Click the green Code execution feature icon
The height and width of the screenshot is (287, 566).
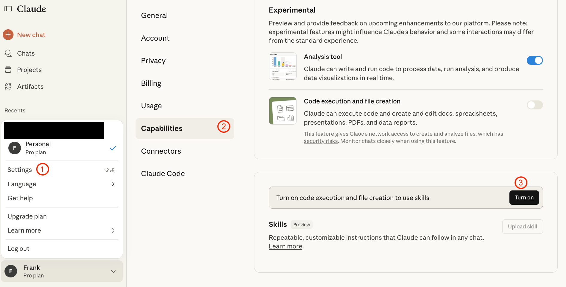(x=283, y=111)
